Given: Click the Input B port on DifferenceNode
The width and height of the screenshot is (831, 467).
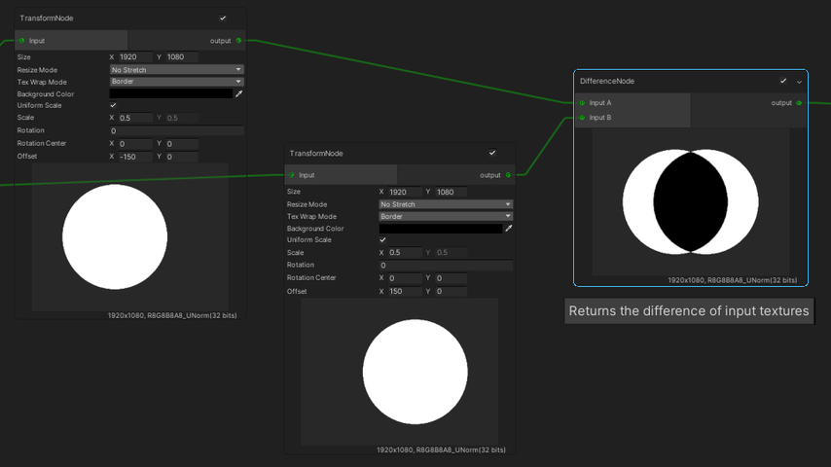Looking at the screenshot, I should tap(583, 118).
